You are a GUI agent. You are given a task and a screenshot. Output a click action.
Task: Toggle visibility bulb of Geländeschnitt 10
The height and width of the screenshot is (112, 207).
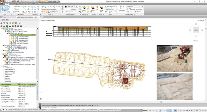pos(15,37)
